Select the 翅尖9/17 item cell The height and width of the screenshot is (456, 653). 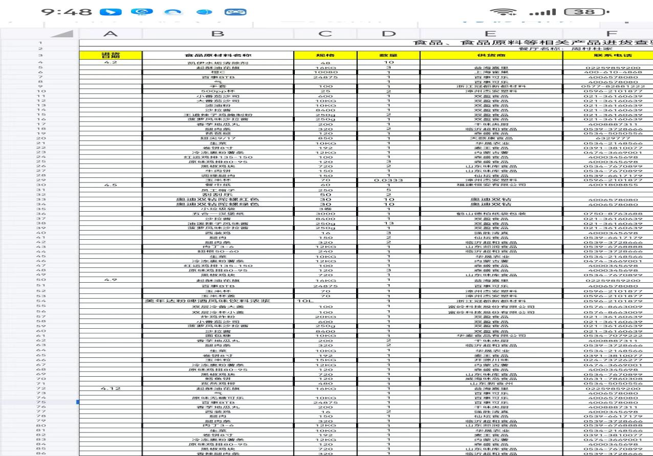coord(217,138)
